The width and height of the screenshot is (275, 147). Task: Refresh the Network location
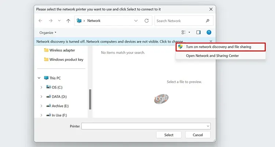pos(147,21)
